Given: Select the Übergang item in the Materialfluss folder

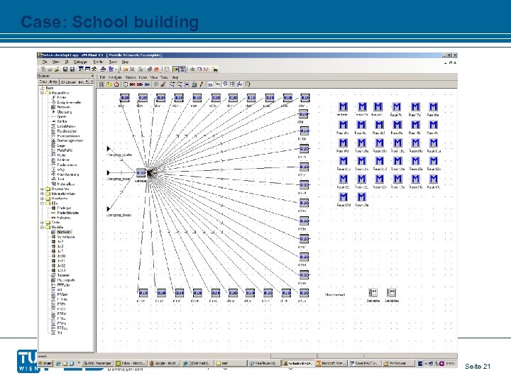Looking at the screenshot, I should point(64,112).
